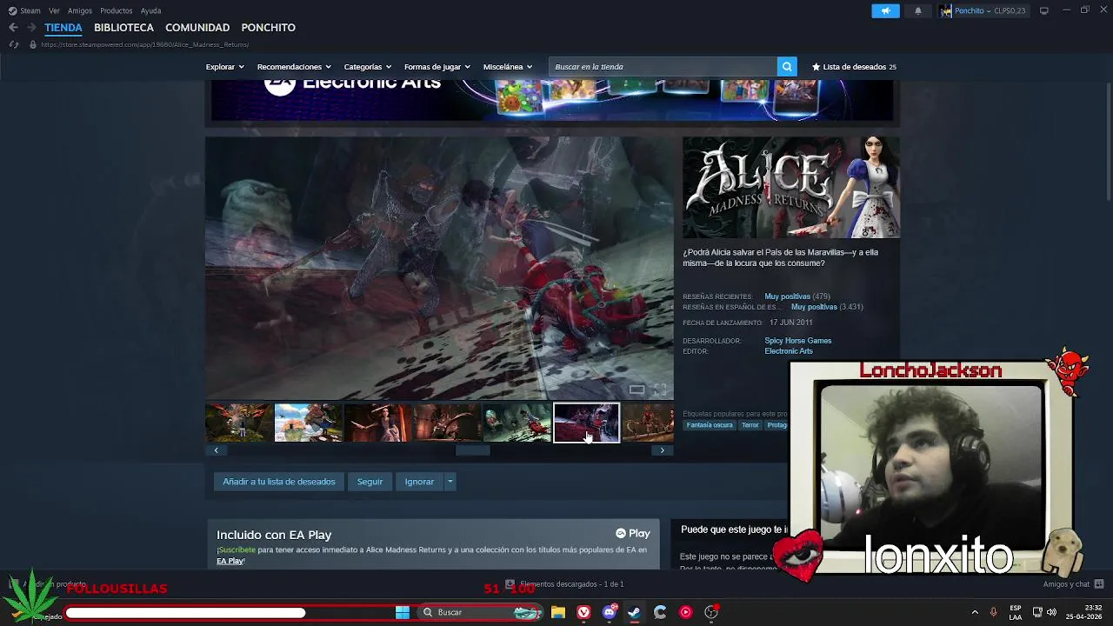Focus the Buscar en la tienda field
The width and height of the screenshot is (1113, 626).
[x=663, y=67]
